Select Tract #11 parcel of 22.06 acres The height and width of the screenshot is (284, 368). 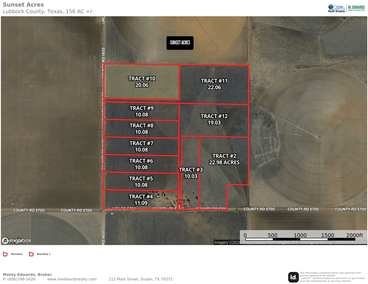[214, 84]
